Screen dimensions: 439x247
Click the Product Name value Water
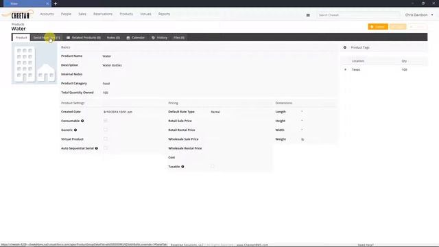tap(107, 56)
